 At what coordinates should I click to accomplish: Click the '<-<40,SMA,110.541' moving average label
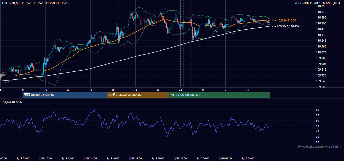pyautogui.click(x=285, y=20)
